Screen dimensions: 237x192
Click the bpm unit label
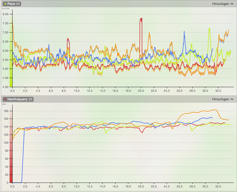tap(4, 104)
